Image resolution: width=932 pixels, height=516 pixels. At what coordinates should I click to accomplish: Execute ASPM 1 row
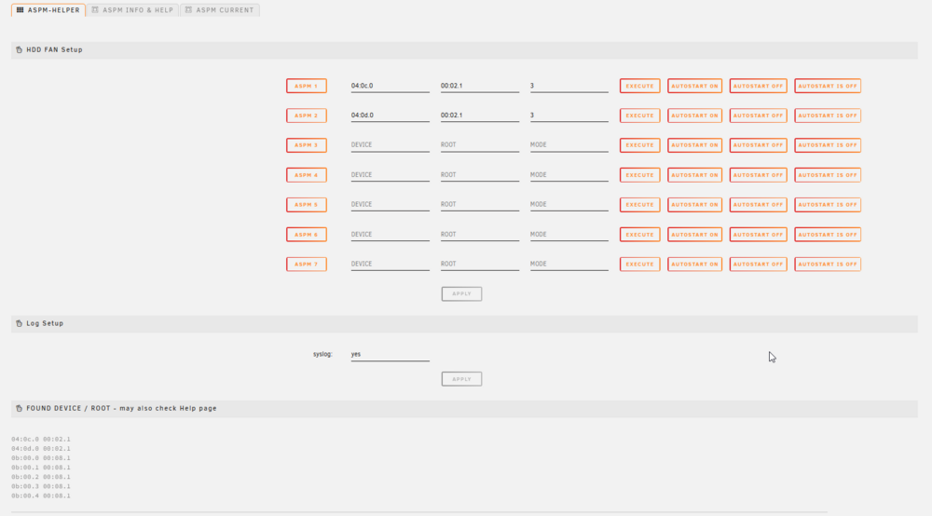[639, 86]
